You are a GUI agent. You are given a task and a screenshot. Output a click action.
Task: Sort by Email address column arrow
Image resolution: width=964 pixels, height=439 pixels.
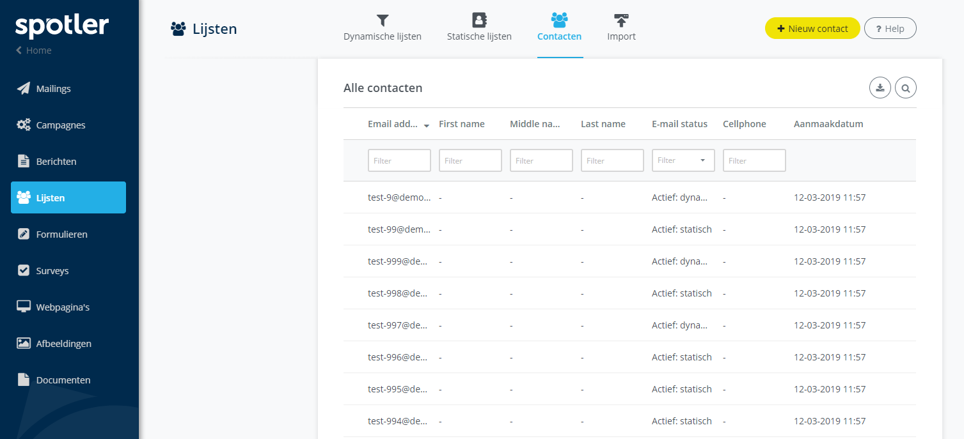[427, 125]
